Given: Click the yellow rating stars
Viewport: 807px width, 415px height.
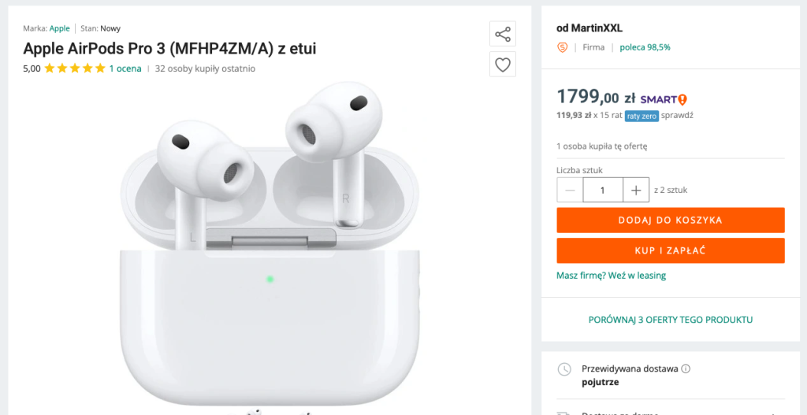Looking at the screenshot, I should [75, 69].
